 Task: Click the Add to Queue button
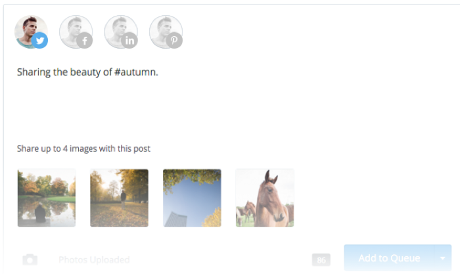tap(389, 258)
